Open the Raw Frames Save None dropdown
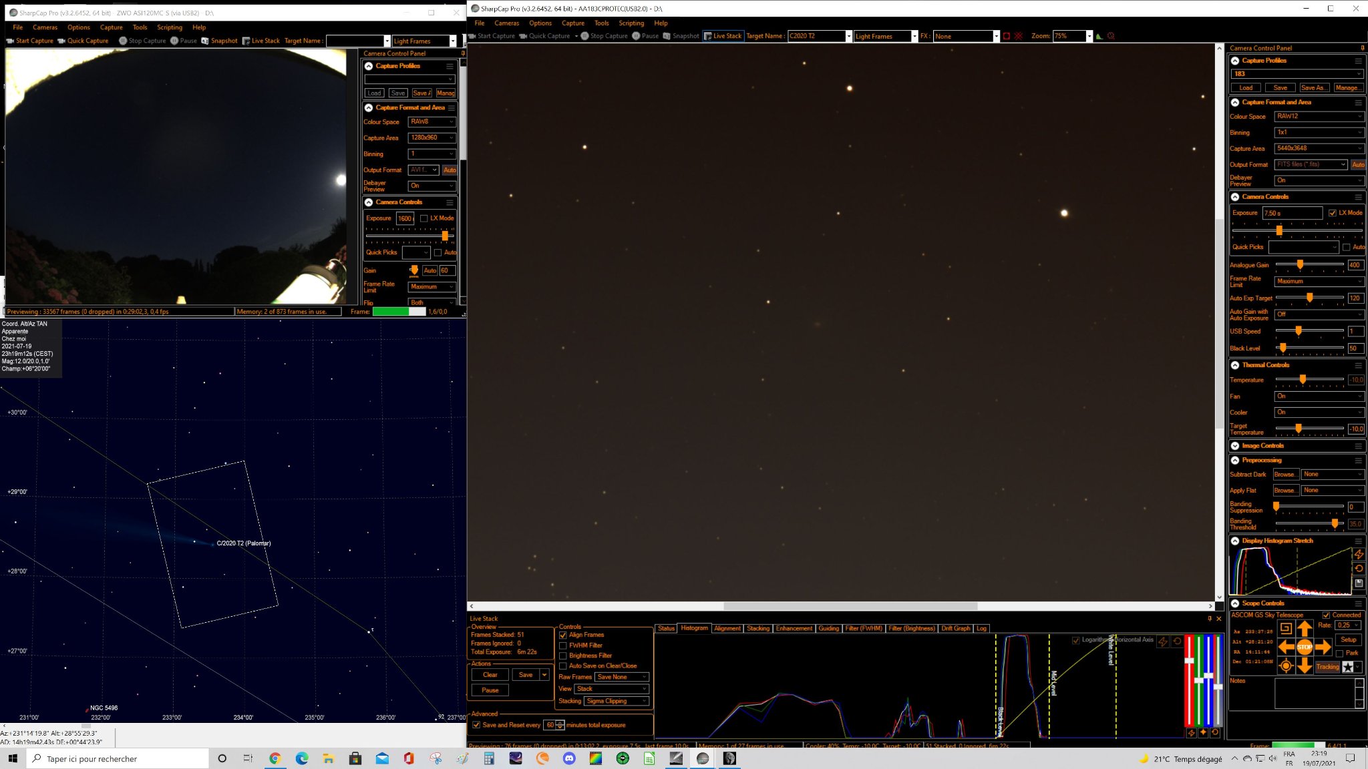The height and width of the screenshot is (769, 1368). click(621, 677)
